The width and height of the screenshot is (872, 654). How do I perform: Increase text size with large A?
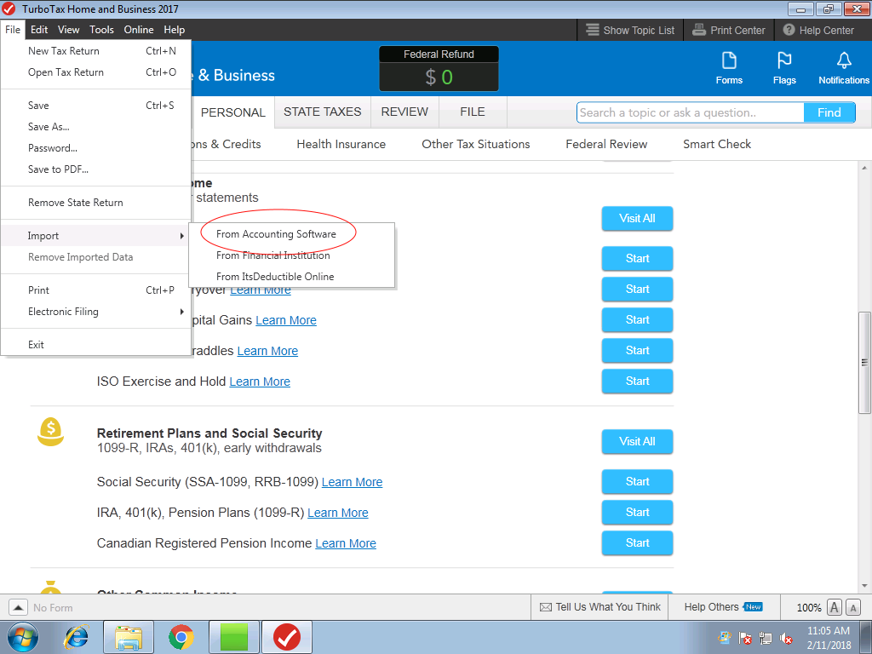(x=835, y=607)
